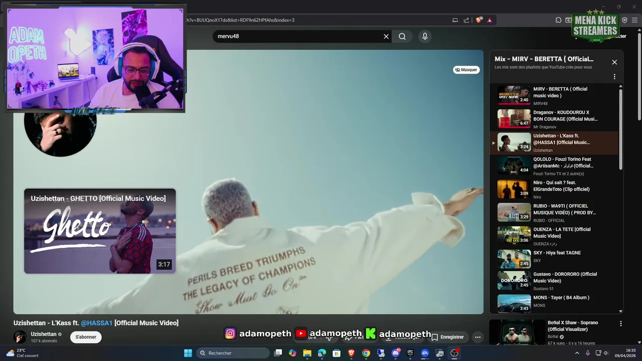Play Niro - Qui sait ? playlist item
The height and width of the screenshot is (361, 642).
tap(554, 189)
